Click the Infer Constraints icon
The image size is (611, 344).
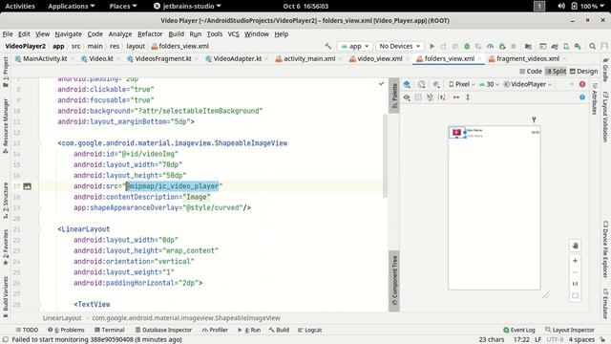click(442, 97)
